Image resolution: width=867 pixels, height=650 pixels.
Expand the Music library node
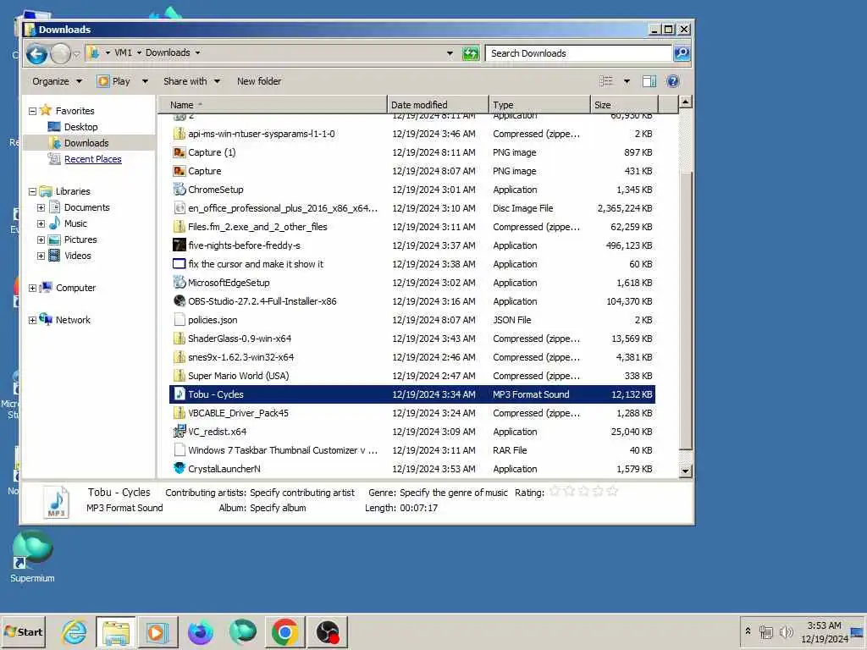coord(41,223)
